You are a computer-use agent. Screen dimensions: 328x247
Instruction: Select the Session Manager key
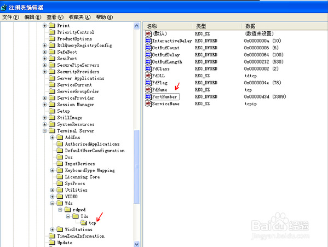pos(76,105)
